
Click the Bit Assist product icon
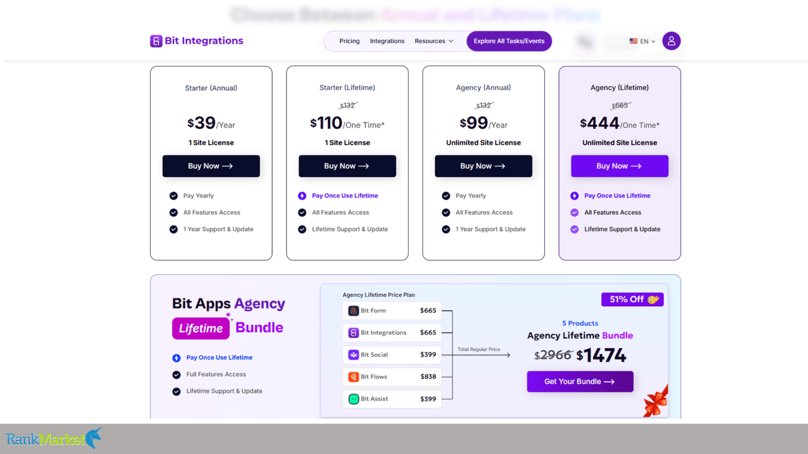point(354,399)
